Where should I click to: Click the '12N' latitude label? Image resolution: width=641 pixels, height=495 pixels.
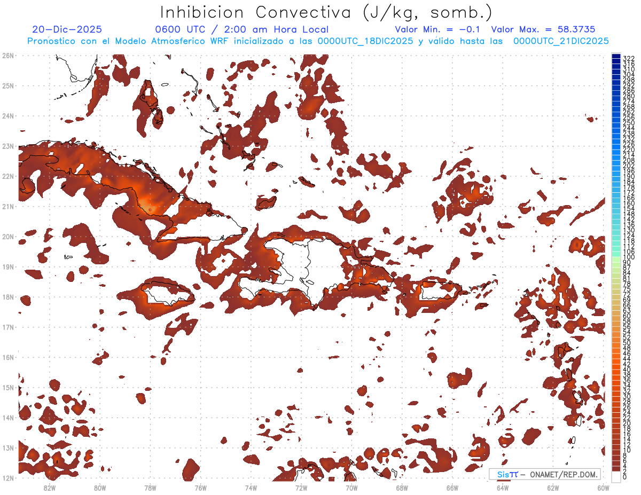[7, 478]
